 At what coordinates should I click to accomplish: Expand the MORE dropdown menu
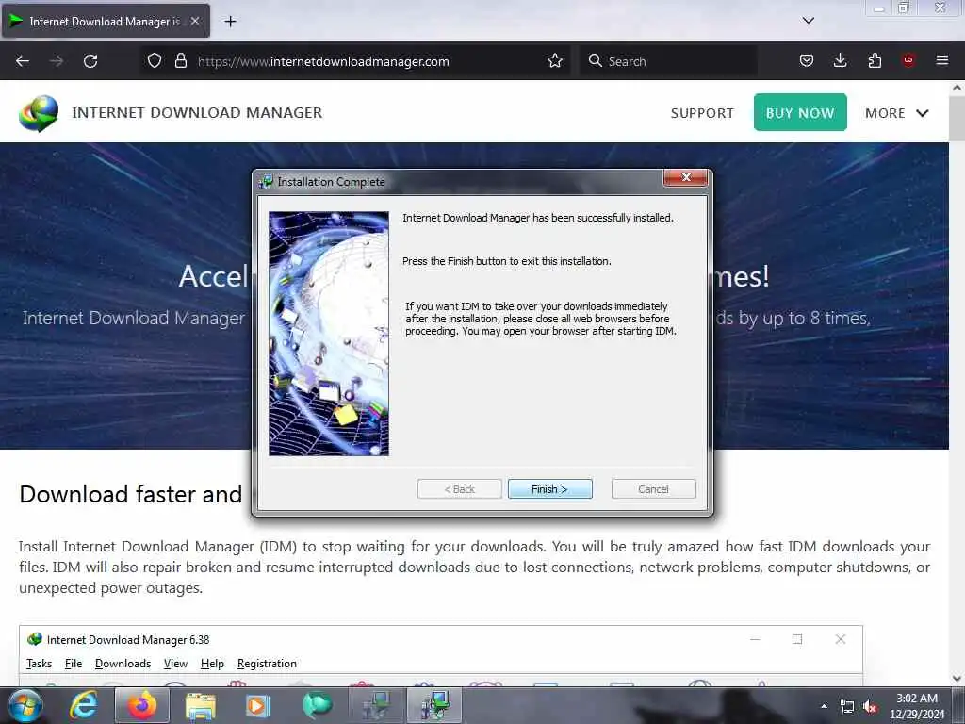[896, 113]
